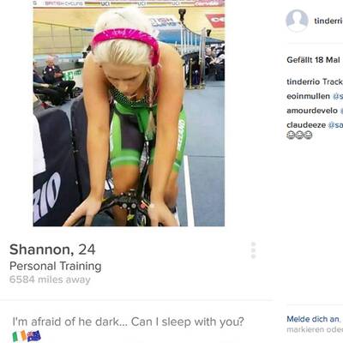Open tinderrio username in the caption
The image size is (343, 343).
point(303,81)
